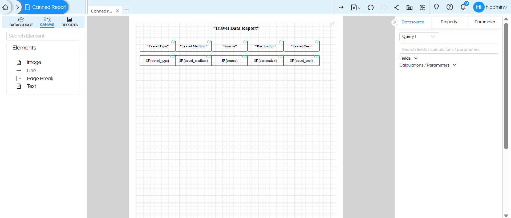The width and height of the screenshot is (511, 218).
Task: Open the lightbulb tips icon
Action: click(436, 7)
